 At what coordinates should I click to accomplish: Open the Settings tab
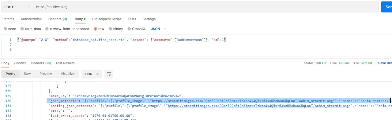click(149, 19)
